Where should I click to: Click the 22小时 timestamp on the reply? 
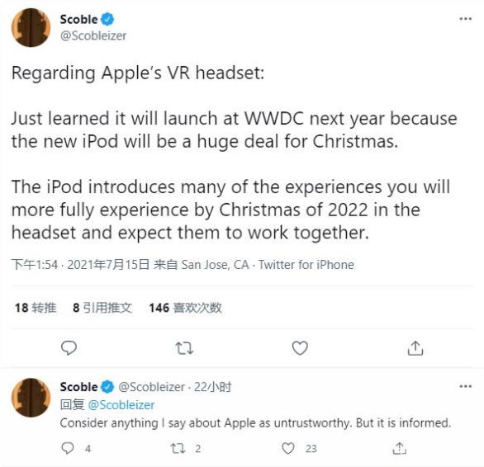[x=212, y=387]
